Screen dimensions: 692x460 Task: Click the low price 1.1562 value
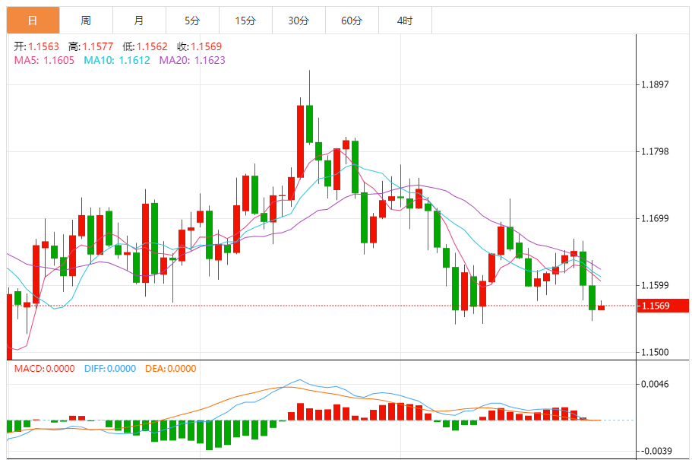point(152,46)
